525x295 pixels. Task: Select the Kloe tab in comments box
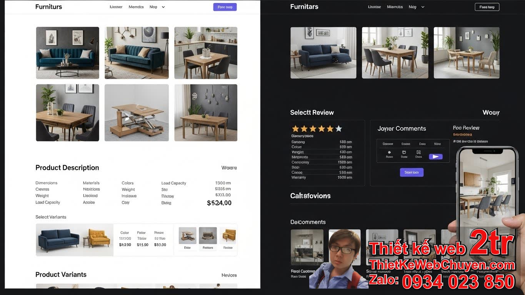pyautogui.click(x=437, y=144)
